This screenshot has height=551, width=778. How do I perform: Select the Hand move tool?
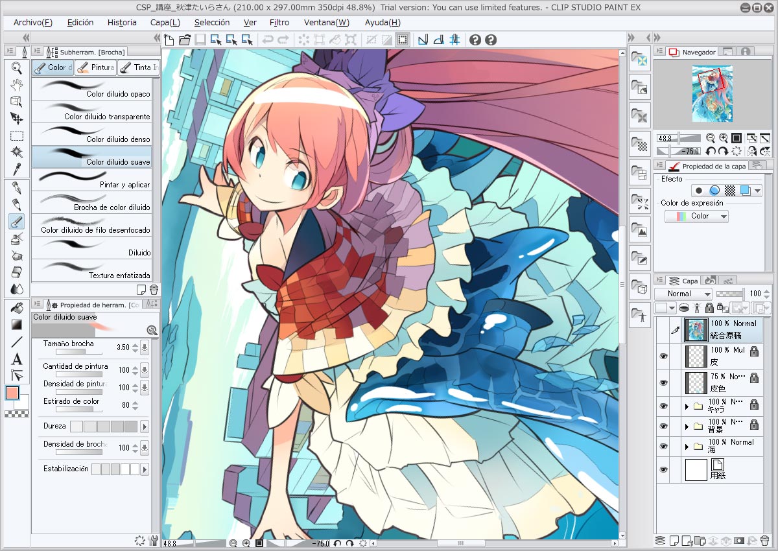17,84
